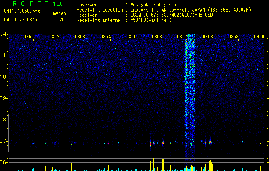The width and height of the screenshot is (269, 171).
Task: Click time marker 0859
Action: [x=234, y=37]
